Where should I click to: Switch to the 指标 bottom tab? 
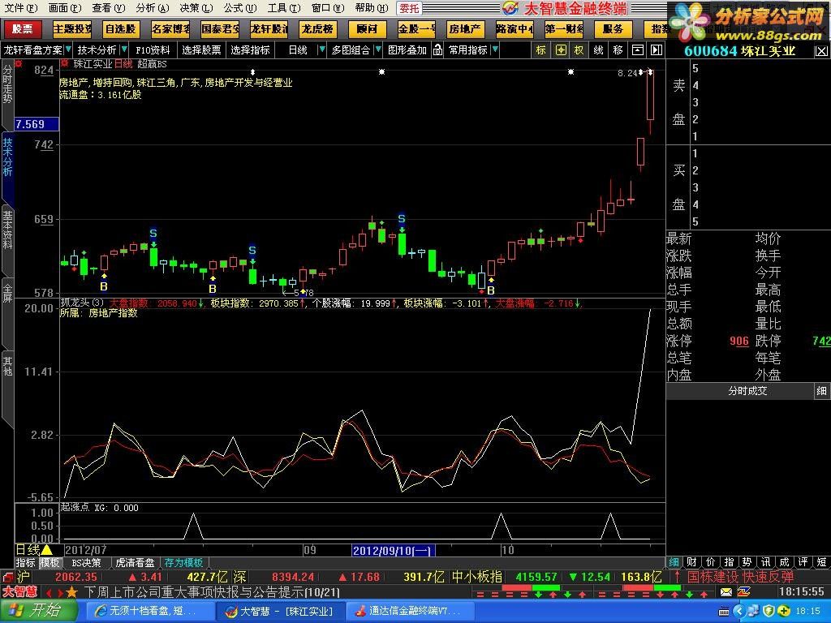25,563
